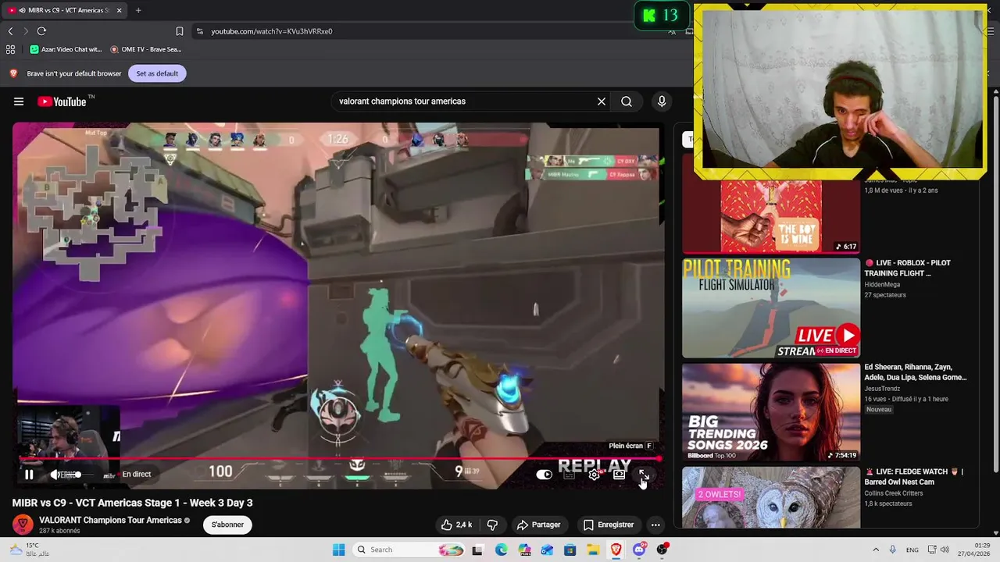Open site settings icon in address bar
This screenshot has height=562, width=1000.
200,31
